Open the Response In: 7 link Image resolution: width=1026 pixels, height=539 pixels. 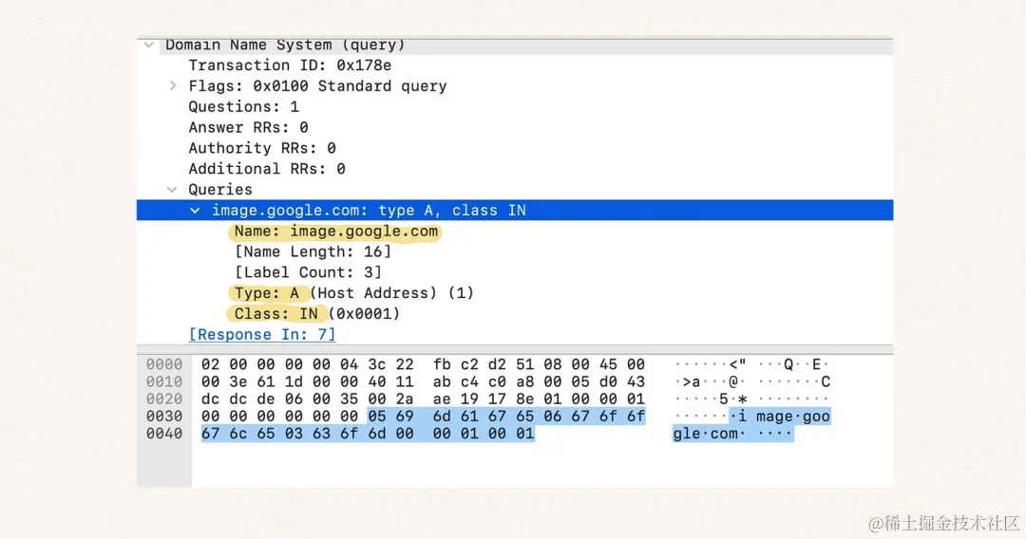[262, 335]
